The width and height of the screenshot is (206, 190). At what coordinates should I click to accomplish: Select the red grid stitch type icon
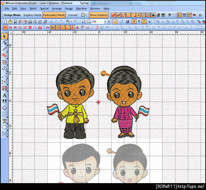coord(30,27)
